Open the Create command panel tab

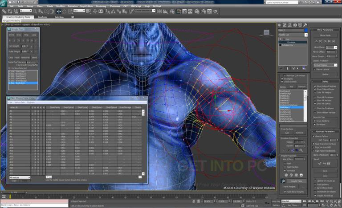pyautogui.click(x=279, y=25)
